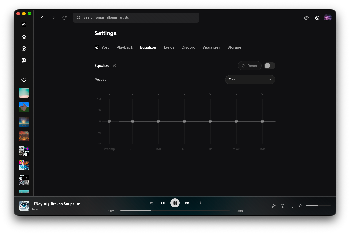Toggle repeat mode
This screenshot has height=234, width=350.
click(x=199, y=203)
